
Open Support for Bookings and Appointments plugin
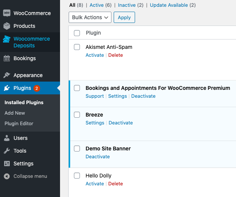click(95, 96)
